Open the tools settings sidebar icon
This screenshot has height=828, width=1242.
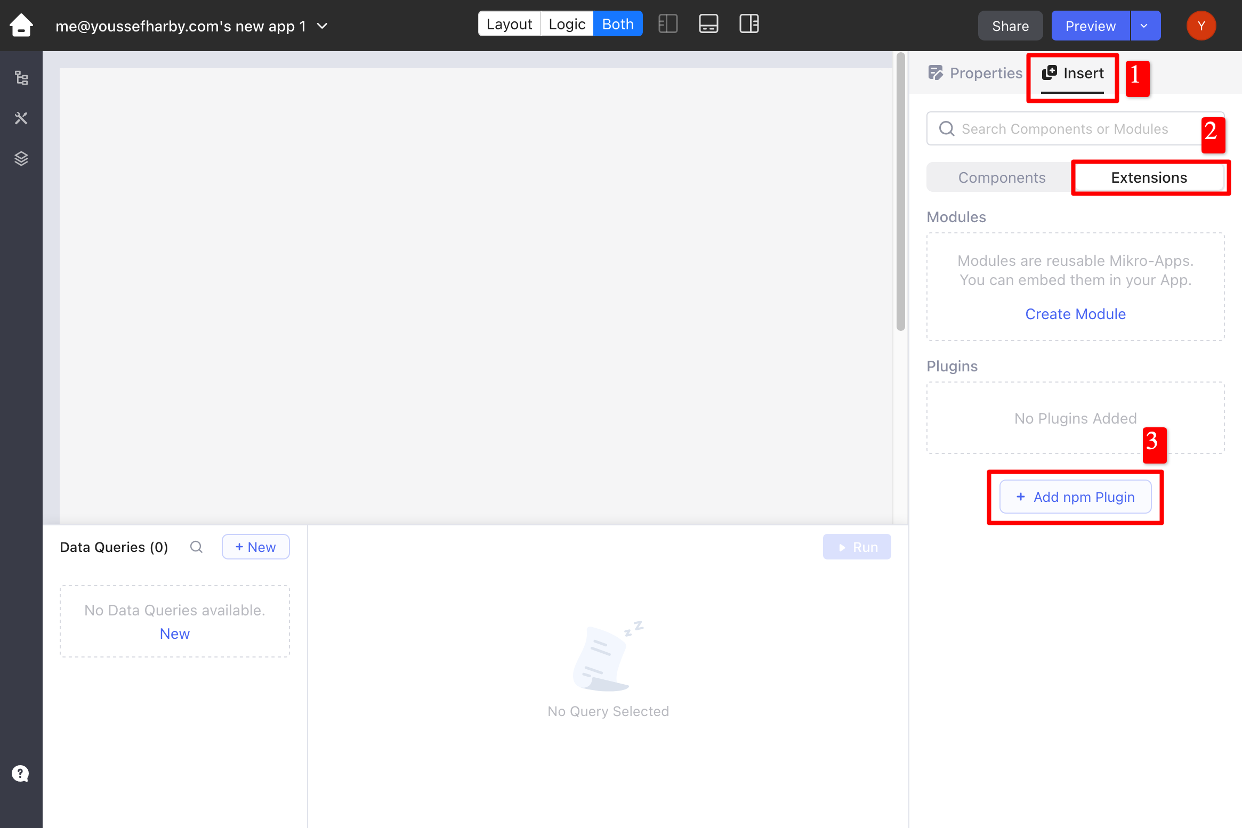point(21,118)
